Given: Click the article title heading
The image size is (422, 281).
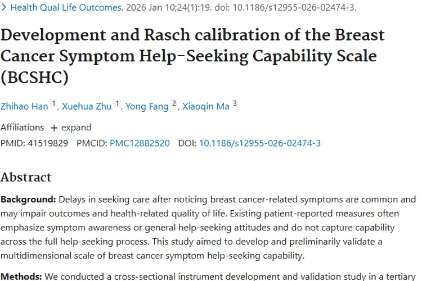Looking at the screenshot, I should (x=192, y=56).
